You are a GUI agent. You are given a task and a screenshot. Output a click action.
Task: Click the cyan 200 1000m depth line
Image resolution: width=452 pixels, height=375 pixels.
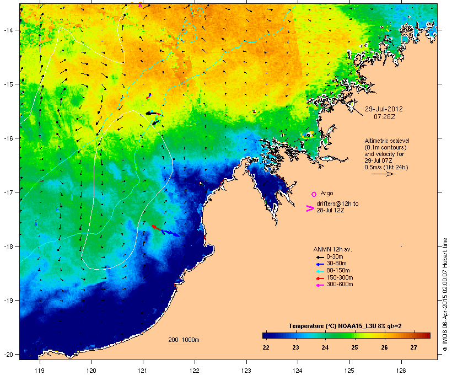coord(179,345)
